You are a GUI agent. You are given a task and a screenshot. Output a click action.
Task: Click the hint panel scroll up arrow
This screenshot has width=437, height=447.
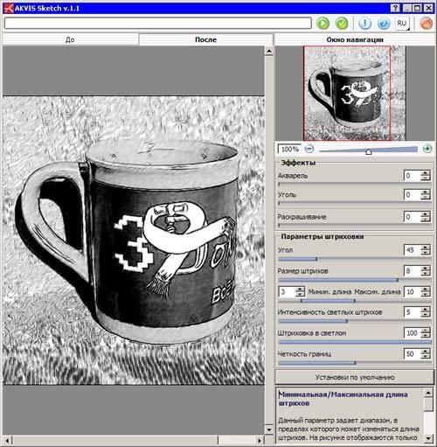click(428, 393)
